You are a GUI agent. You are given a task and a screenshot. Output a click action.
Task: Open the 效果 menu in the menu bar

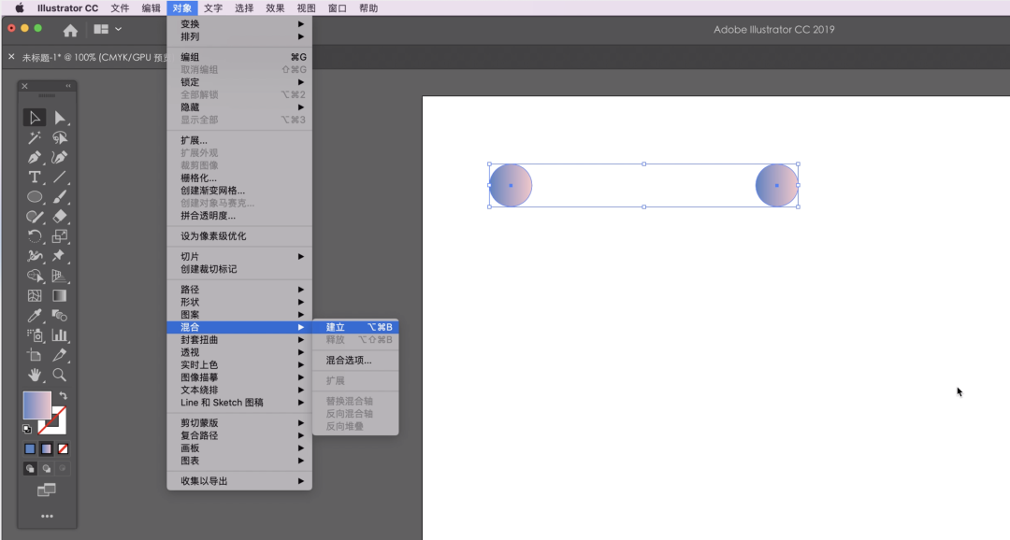coord(275,7)
